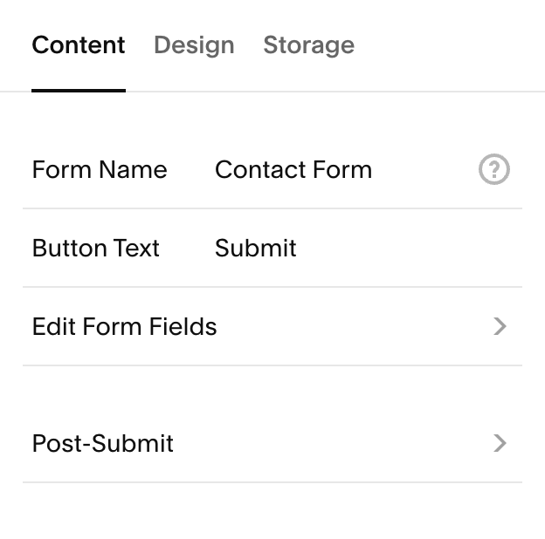Click the word Form after Contact
545x539 pixels.
342,170
